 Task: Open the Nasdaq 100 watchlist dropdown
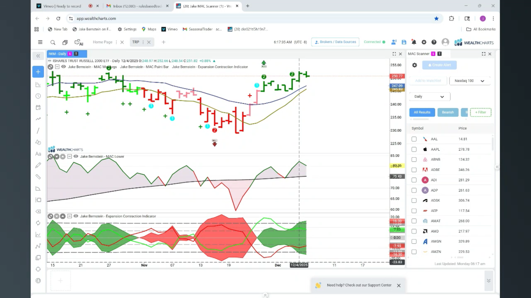470,81
